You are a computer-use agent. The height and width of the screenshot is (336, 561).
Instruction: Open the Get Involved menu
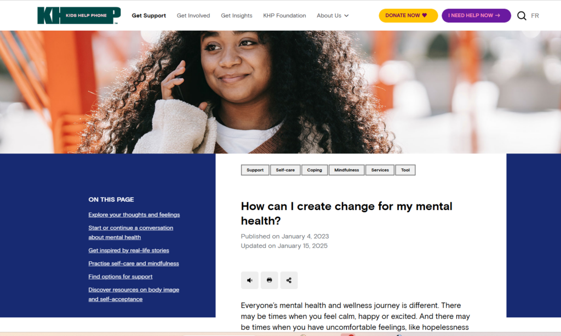[193, 16]
